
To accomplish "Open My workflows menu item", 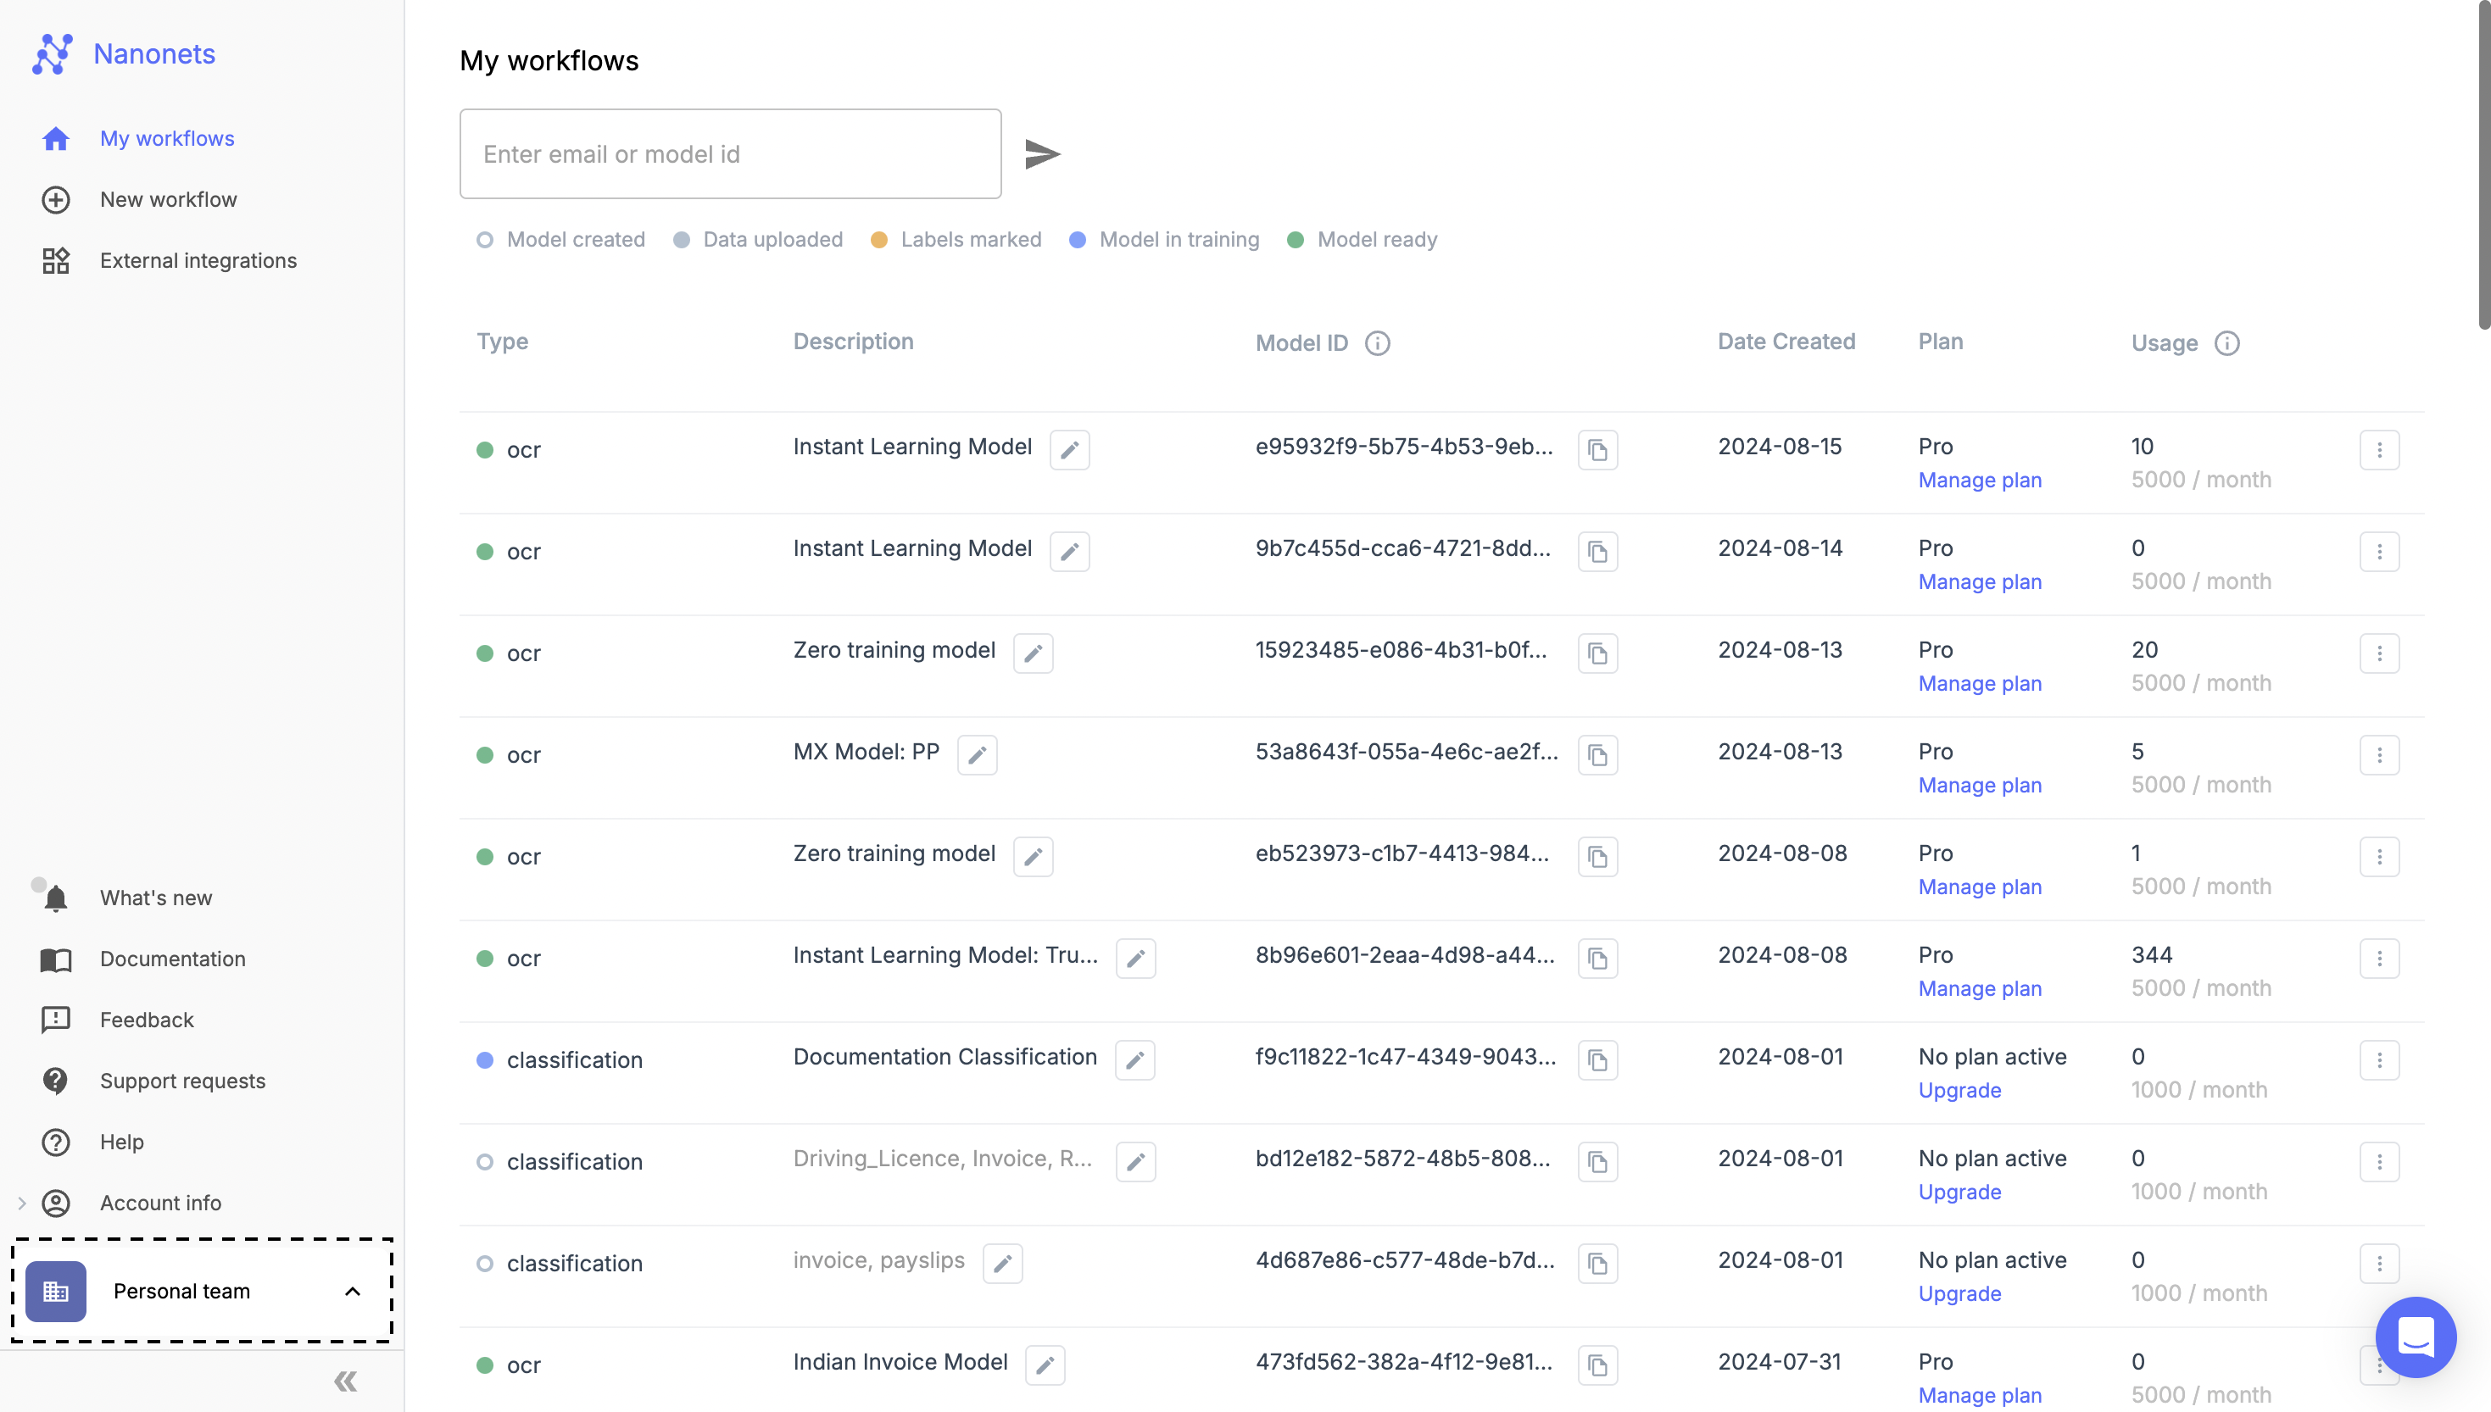I will click(x=166, y=136).
